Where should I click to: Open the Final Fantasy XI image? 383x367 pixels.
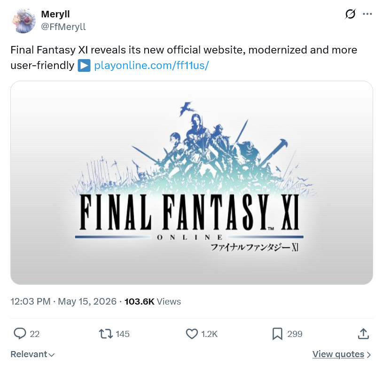click(192, 183)
